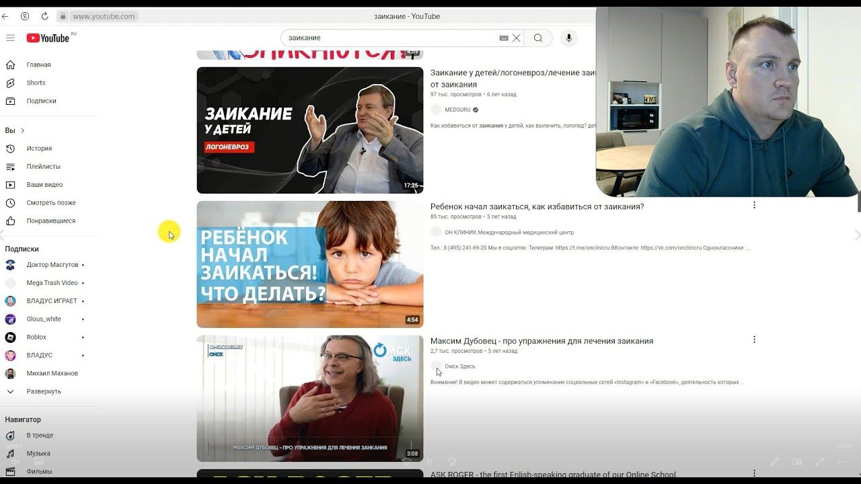Click the magnifier search button
861x484 pixels.
tap(538, 38)
